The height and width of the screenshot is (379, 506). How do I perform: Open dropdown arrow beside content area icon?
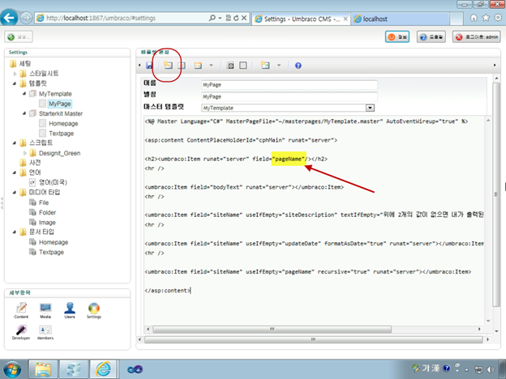(x=211, y=66)
